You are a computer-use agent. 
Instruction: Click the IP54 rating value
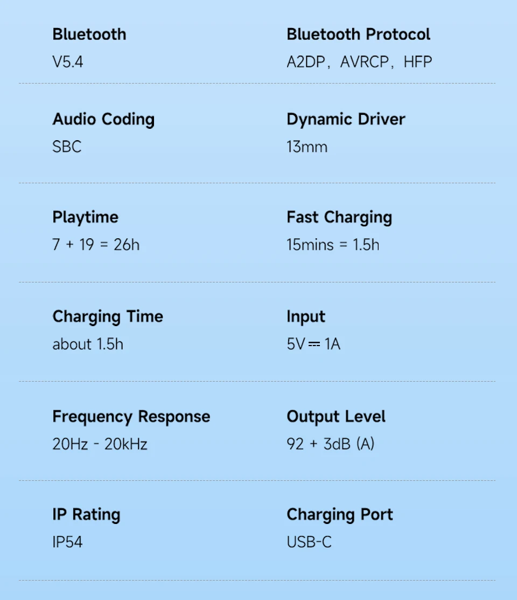[67, 542]
